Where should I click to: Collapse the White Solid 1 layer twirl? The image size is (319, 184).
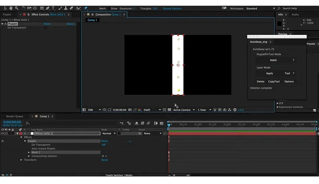click(17, 133)
